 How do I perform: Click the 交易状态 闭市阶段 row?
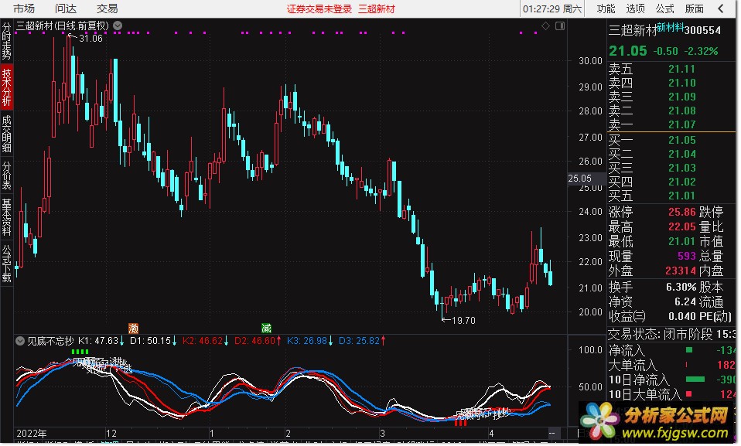[671, 334]
